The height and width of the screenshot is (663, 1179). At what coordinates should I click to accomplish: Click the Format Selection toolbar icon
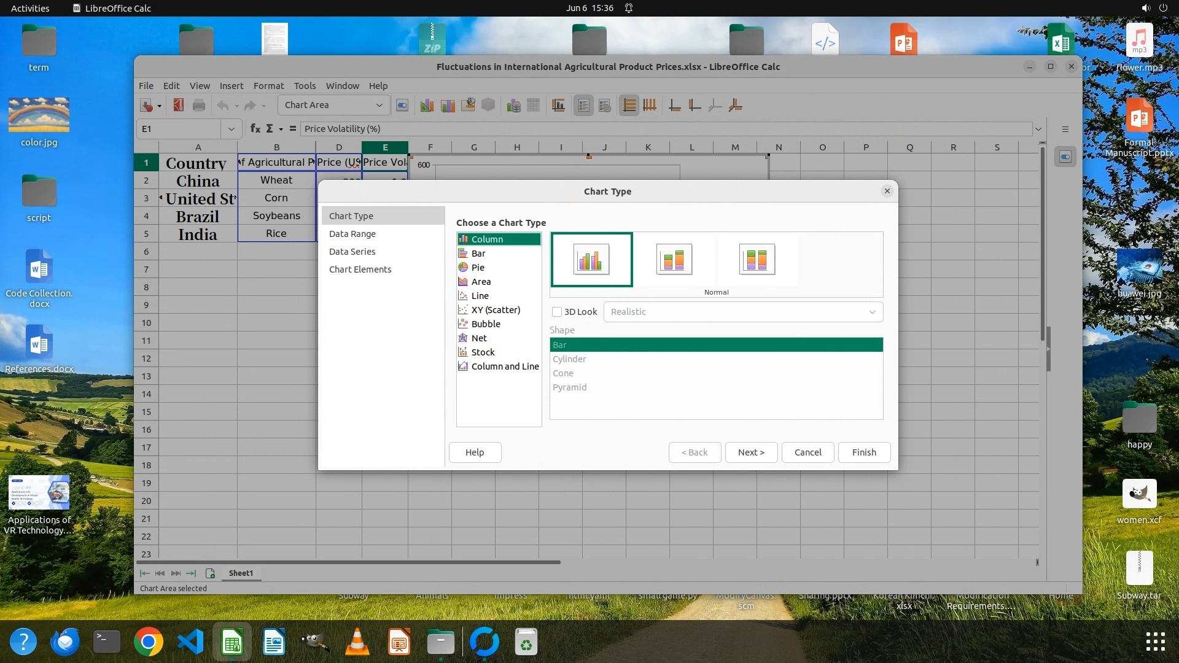pos(402,106)
